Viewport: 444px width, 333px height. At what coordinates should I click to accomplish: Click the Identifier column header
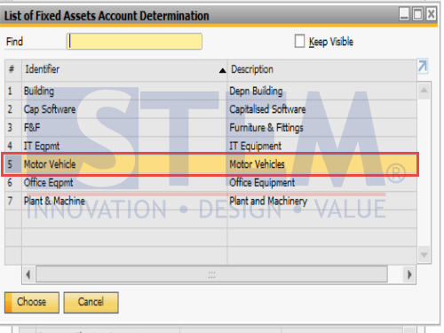pyautogui.click(x=124, y=70)
